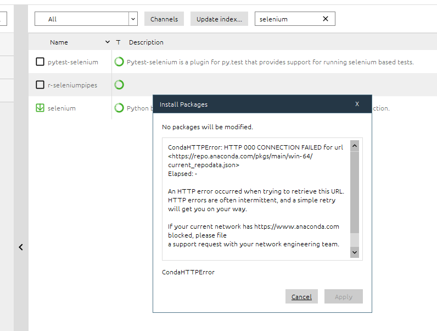Viewport: 437px width, 331px height.
Task: Click Cancel in Install Packages dialog
Action: pyautogui.click(x=301, y=296)
